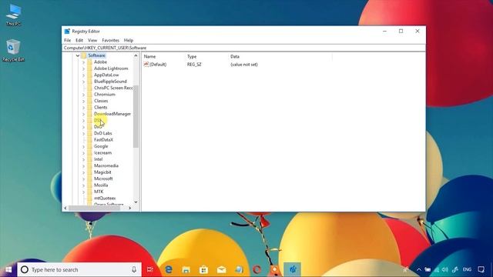
Task: Show hidden system tray icons
Action: point(419,269)
